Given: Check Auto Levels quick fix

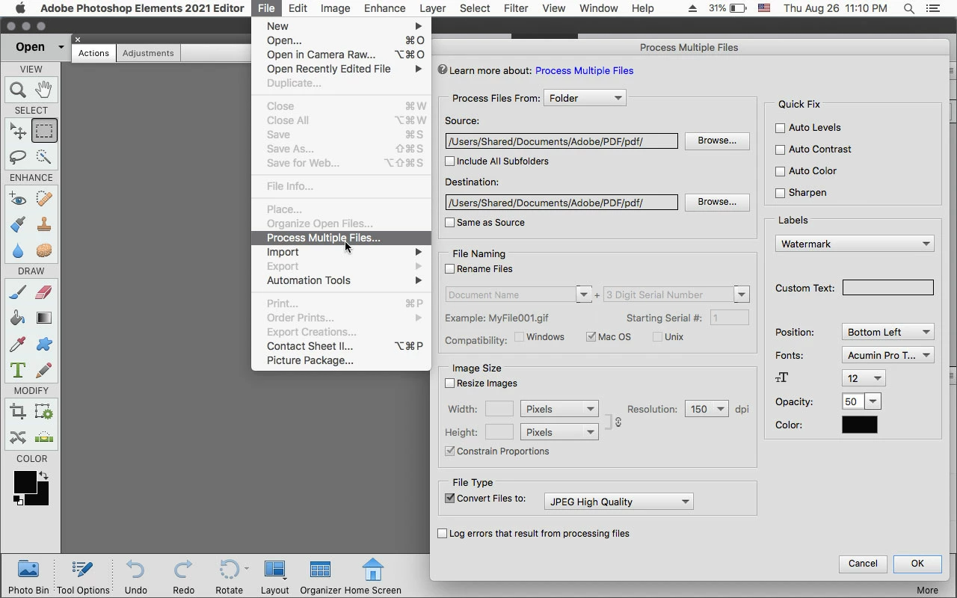Looking at the screenshot, I should pyautogui.click(x=781, y=128).
